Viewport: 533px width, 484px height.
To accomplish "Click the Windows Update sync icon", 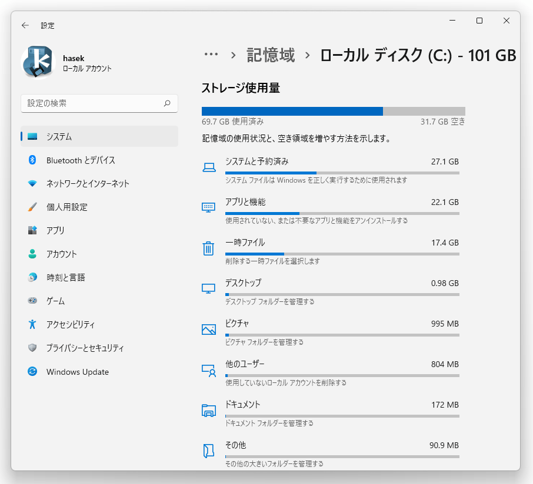I will point(32,371).
